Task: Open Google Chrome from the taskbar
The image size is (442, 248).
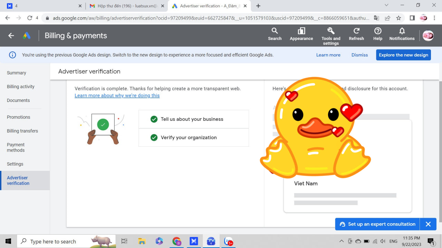Action: [176, 241]
